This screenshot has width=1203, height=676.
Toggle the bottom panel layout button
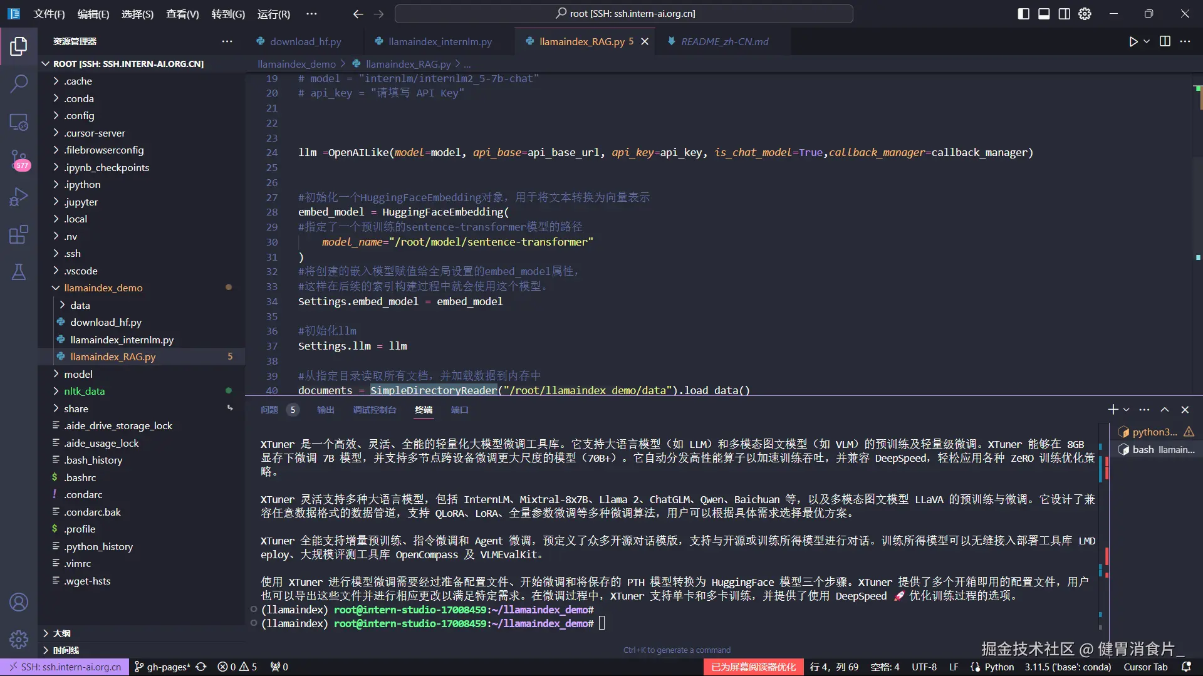coord(1044,14)
